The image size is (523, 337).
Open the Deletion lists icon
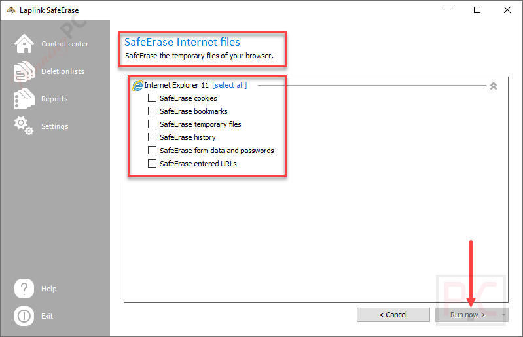coord(24,71)
